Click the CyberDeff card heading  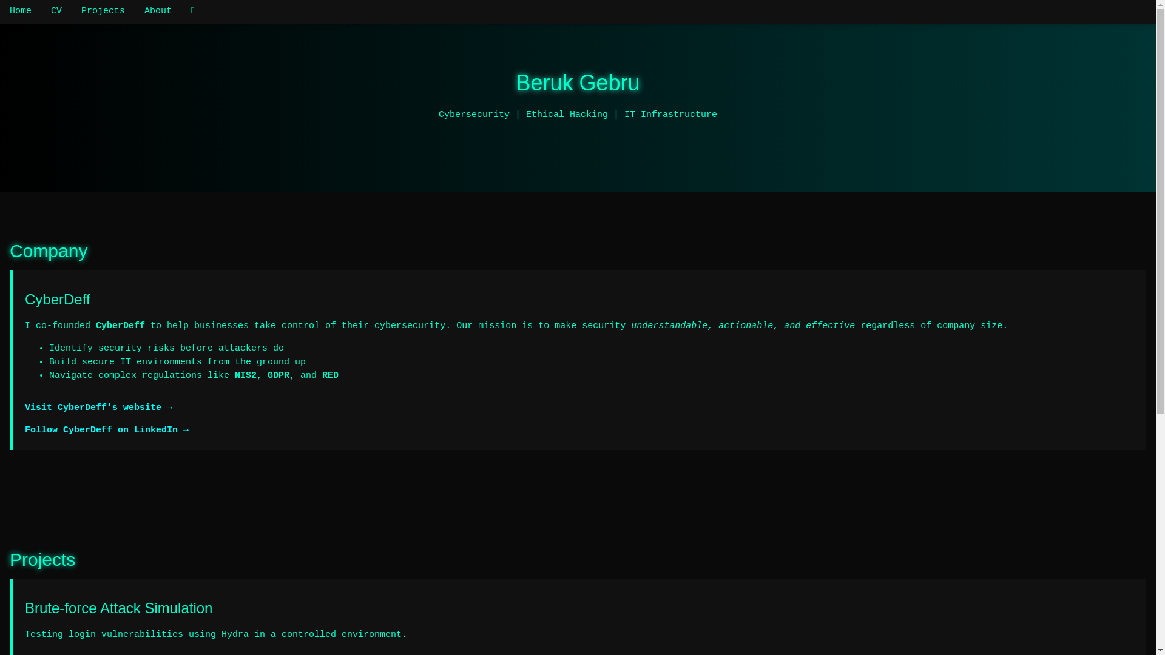(58, 300)
